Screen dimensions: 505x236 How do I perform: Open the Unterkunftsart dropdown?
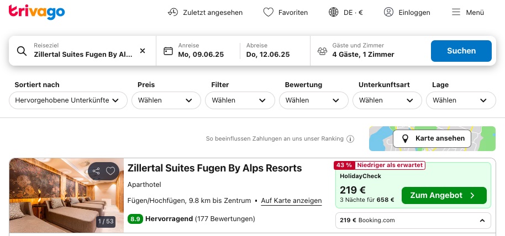(387, 100)
